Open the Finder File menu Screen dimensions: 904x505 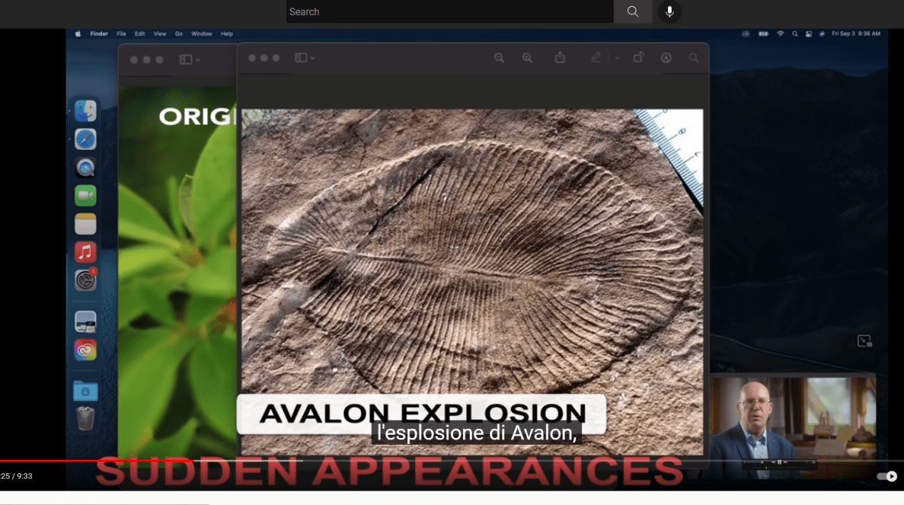[121, 33]
